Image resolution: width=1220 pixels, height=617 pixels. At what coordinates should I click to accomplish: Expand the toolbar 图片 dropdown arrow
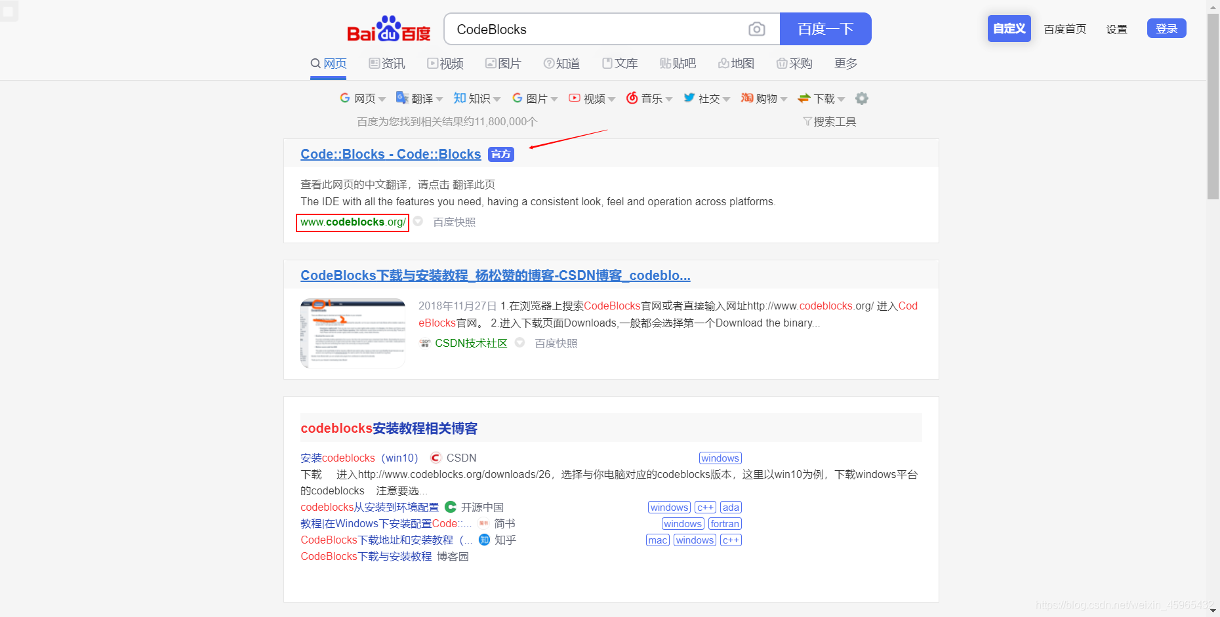pos(554,99)
